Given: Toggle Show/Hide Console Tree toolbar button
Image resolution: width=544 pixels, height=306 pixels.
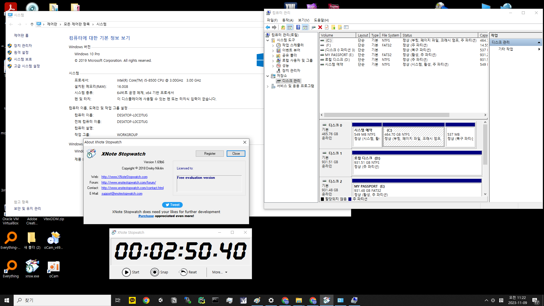Looking at the screenshot, I should tap(290, 27).
